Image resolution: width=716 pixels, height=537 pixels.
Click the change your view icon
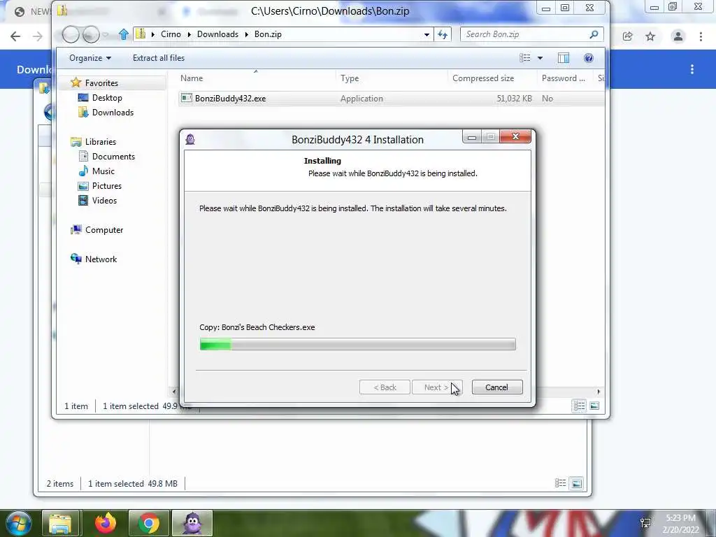click(x=524, y=58)
